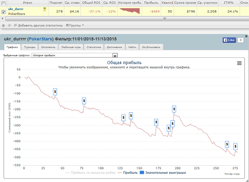Click horizontal scrollbar left arrow

(2, 19)
